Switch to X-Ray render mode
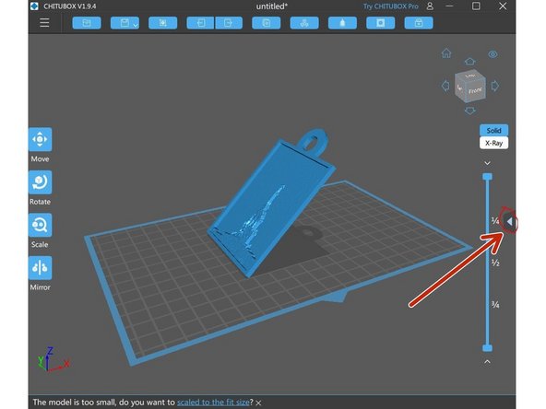546x409 pixels. pyautogui.click(x=493, y=143)
